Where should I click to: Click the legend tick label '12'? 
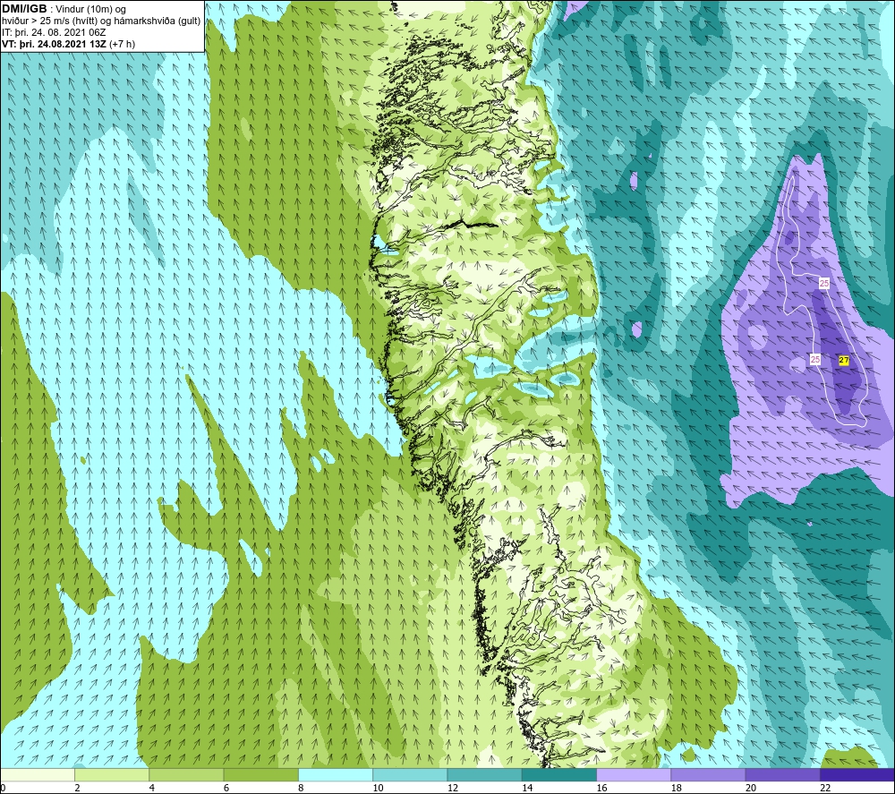coord(453,789)
